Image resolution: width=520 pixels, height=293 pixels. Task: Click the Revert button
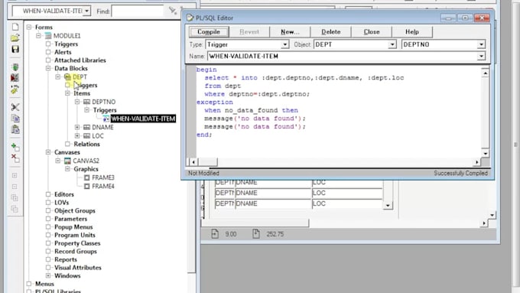[x=249, y=32]
